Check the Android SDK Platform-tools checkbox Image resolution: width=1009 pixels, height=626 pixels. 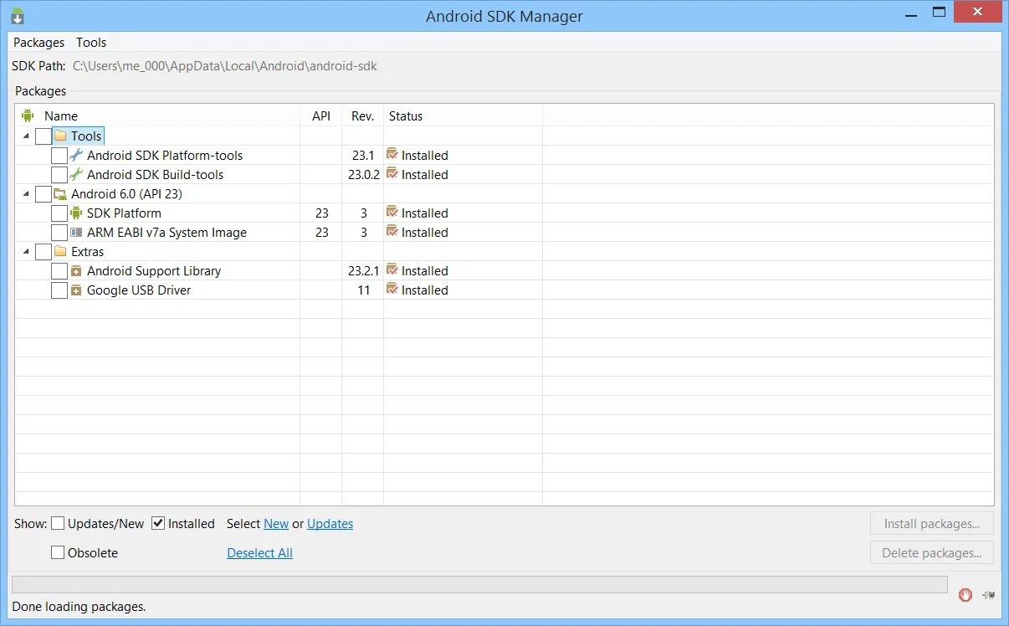(59, 156)
